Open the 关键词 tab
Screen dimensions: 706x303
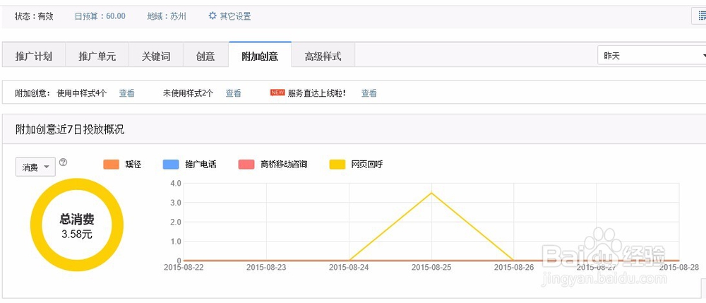pyautogui.click(x=156, y=57)
